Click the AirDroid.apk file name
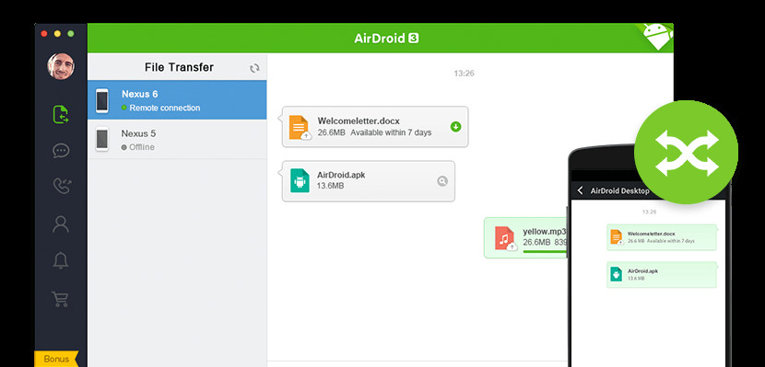This screenshot has height=367, width=765. 341,175
